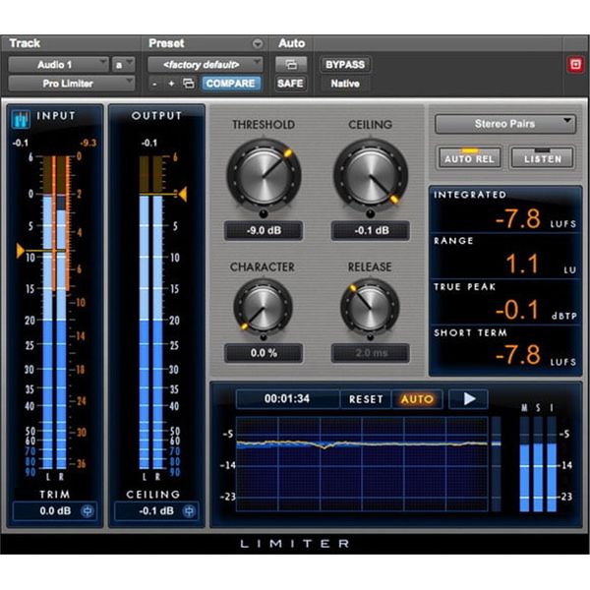Click the input meter mode icon

pyautogui.click(x=21, y=119)
